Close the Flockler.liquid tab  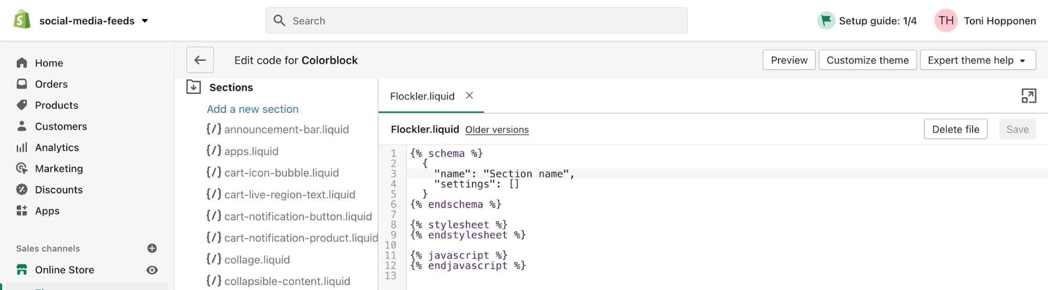pos(469,95)
